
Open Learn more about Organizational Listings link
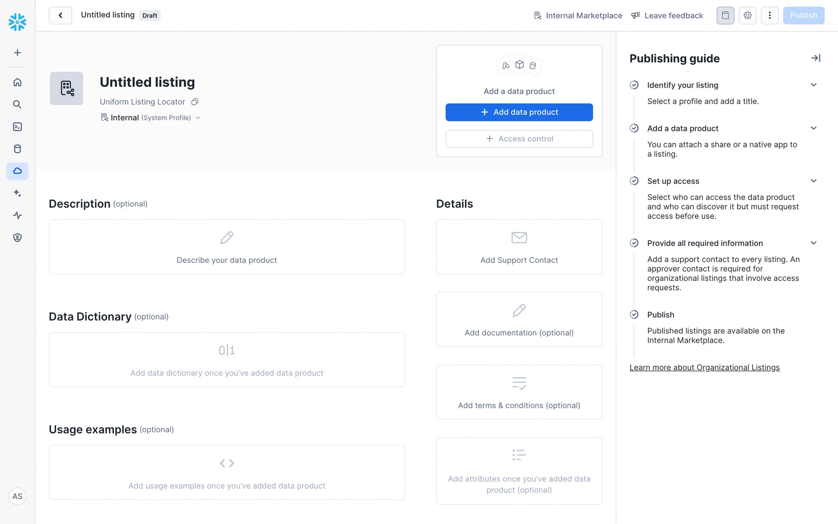[x=704, y=368]
